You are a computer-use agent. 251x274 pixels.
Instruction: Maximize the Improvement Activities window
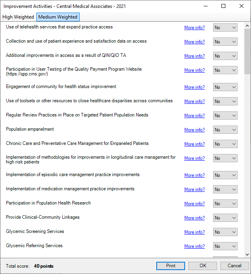(x=223, y=6)
